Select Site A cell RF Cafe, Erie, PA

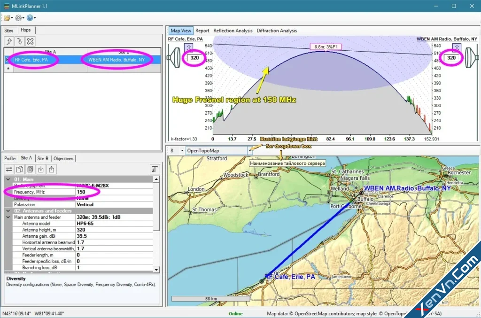[x=50, y=60]
